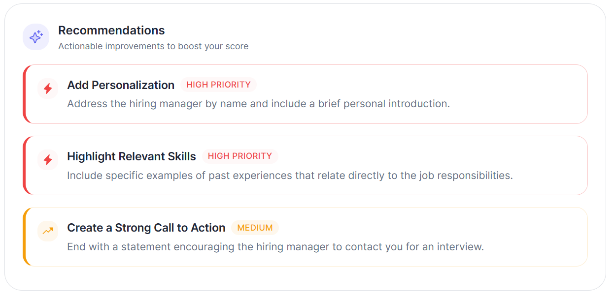Open the Add Personalization recommendation
The width and height of the screenshot is (614, 297).
point(306,94)
